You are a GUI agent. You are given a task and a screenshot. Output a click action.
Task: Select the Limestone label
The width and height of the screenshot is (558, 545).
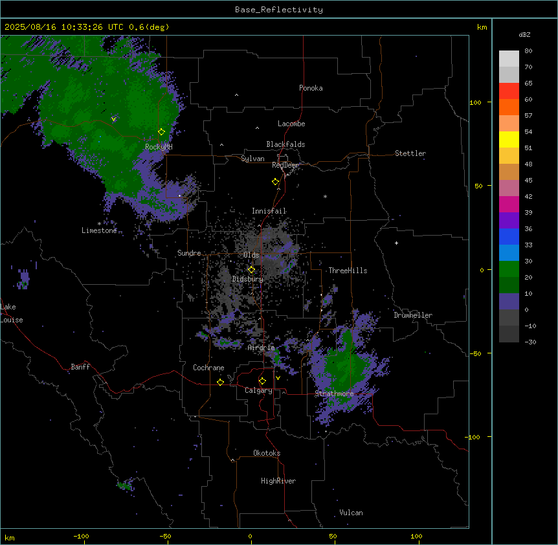point(99,230)
